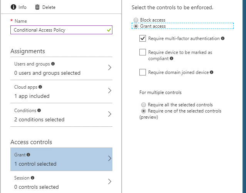Select Grant access radio button
The height and width of the screenshot is (193, 246).
click(135, 26)
